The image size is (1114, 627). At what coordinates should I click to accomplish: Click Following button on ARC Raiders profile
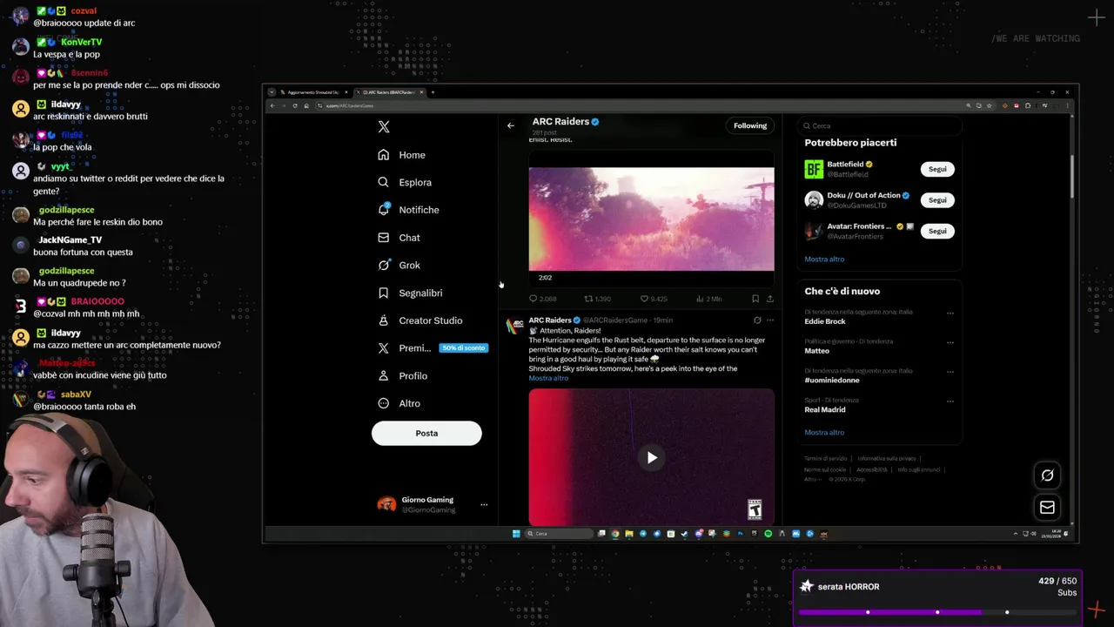click(x=750, y=125)
